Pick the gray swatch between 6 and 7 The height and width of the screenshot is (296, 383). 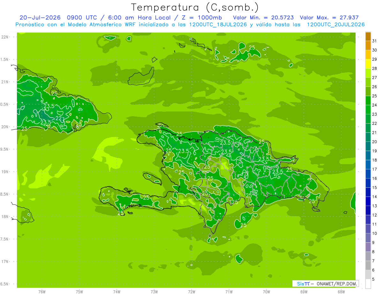click(x=368, y=266)
